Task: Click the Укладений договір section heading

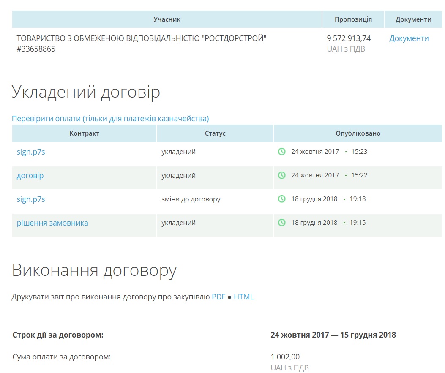Action: click(x=86, y=92)
